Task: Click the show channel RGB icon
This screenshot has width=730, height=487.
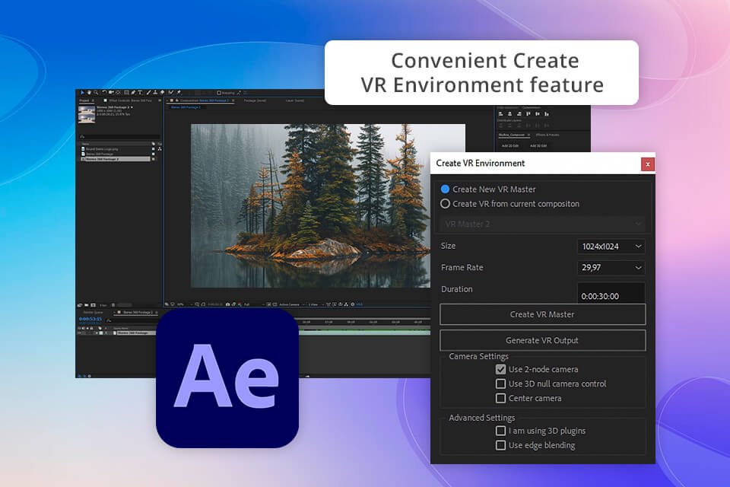Action: [240, 304]
